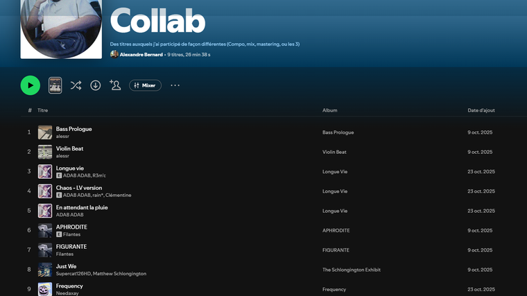Sort by the Date d'ajout column header
The image size is (527, 296).
[481, 110]
